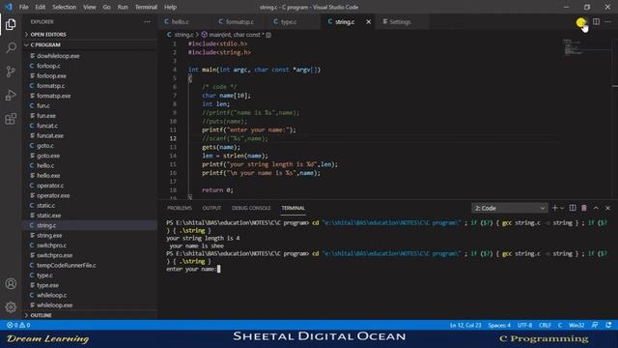Image resolution: width=618 pixels, height=348 pixels.
Task: Open feedback icon in status bar
Action: [595, 325]
